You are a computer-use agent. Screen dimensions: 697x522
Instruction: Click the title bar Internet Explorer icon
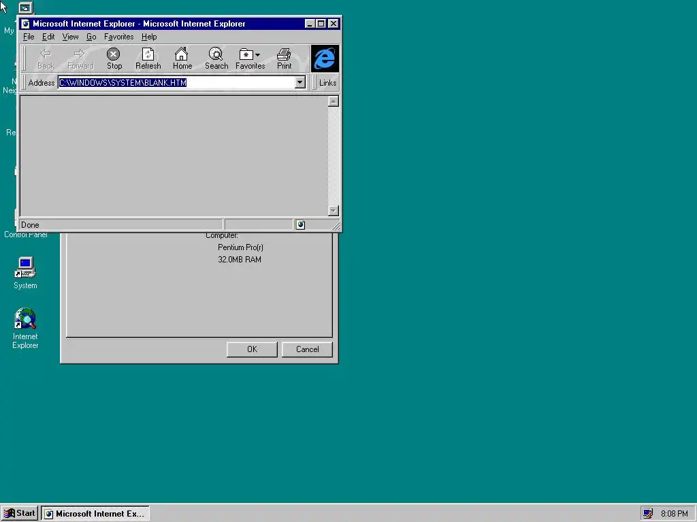click(26, 24)
